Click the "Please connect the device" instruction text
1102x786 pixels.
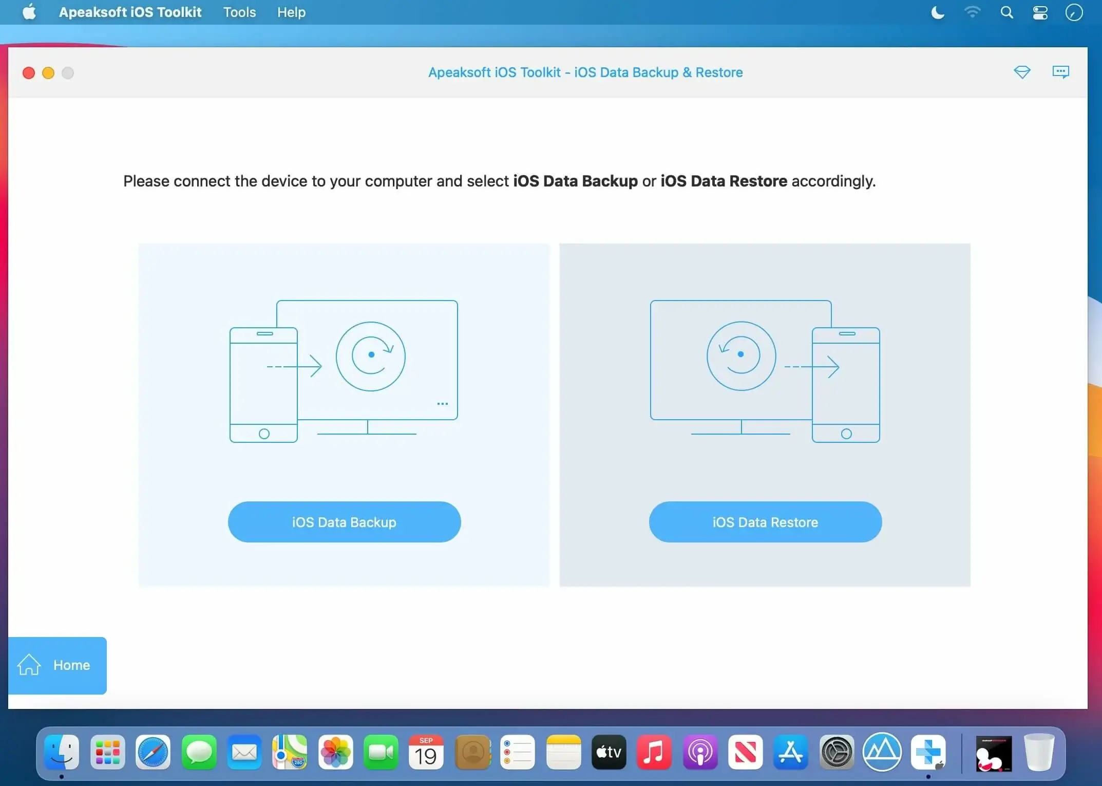point(500,181)
